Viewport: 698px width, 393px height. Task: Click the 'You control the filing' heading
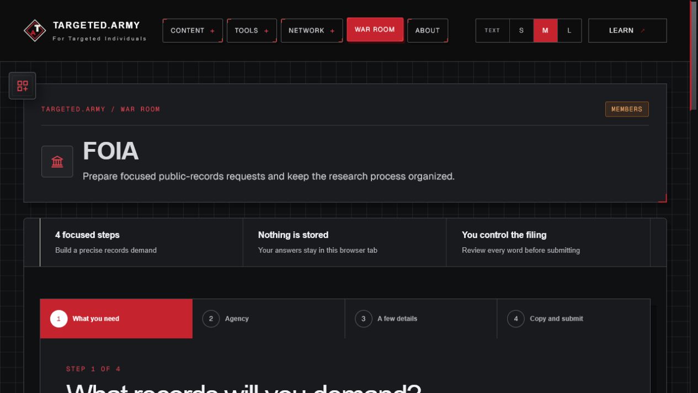504,235
